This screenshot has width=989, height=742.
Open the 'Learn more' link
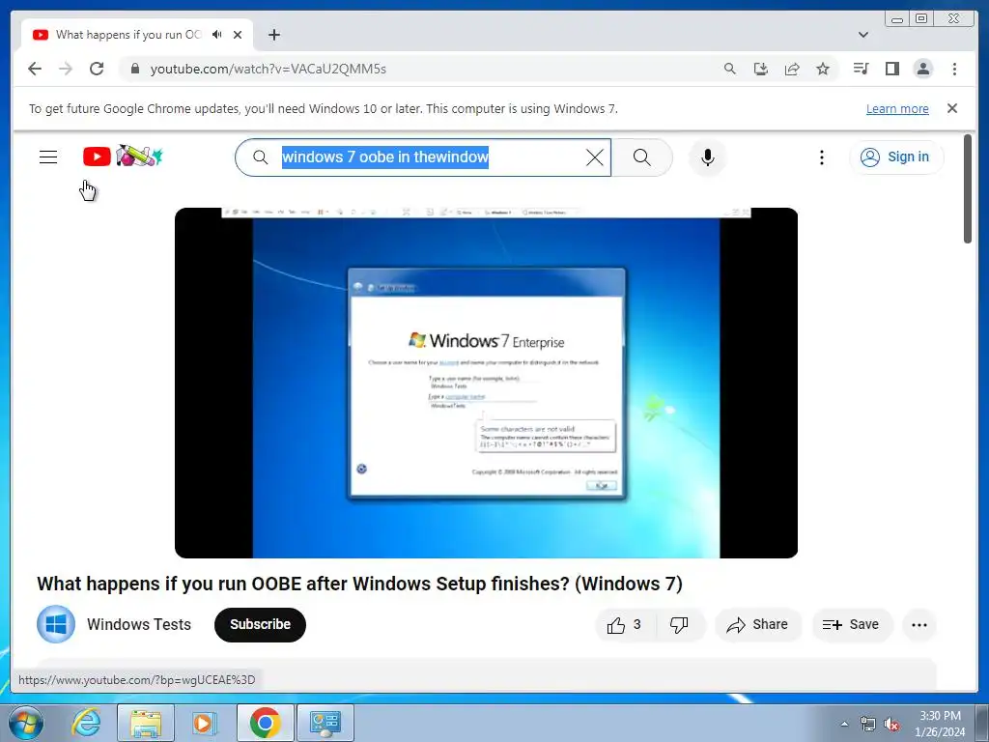(897, 108)
